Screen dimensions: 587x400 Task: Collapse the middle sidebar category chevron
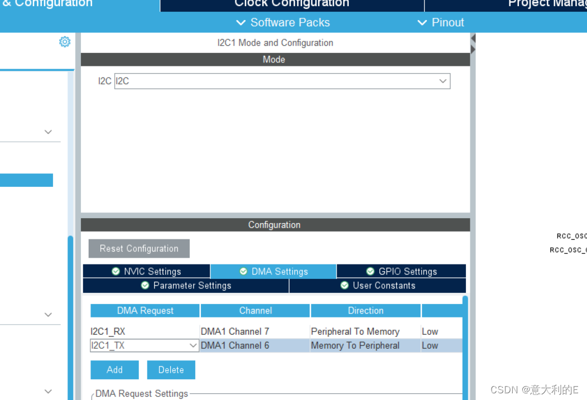[x=48, y=314]
